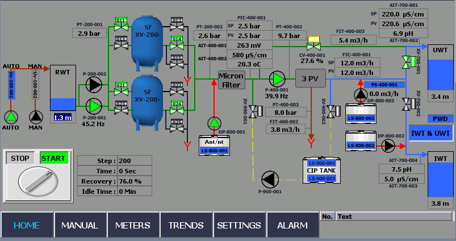The height and width of the screenshot is (241, 456).
Task: Click the CIP TANK
Action: [321, 171]
